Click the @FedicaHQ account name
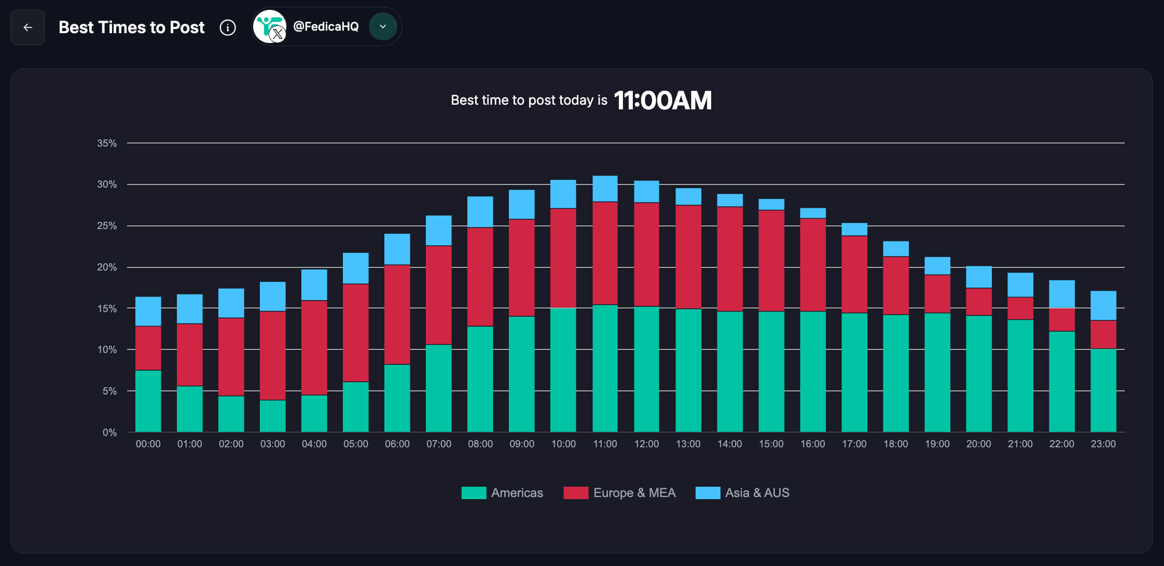This screenshot has height=566, width=1164. 326,26
